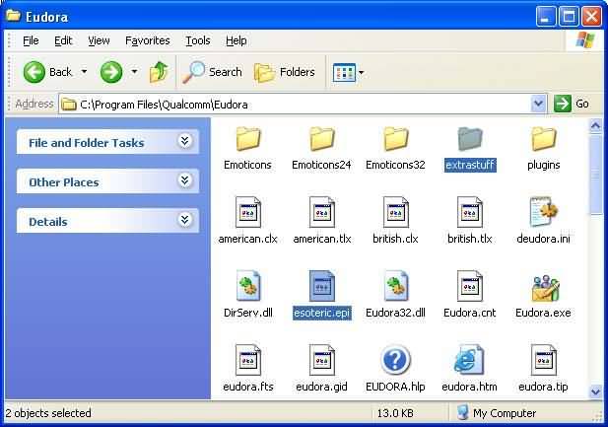The image size is (608, 427).
Task: Select the esoteric.epi file
Action: tap(321, 287)
